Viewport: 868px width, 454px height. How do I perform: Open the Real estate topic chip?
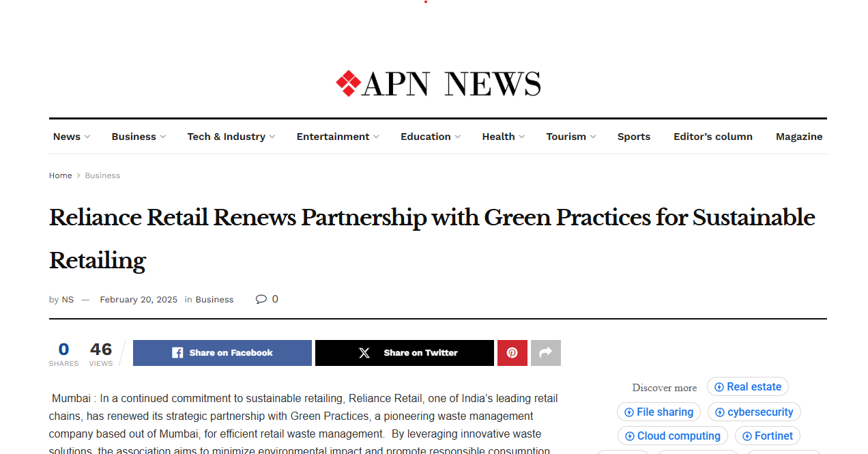(747, 387)
